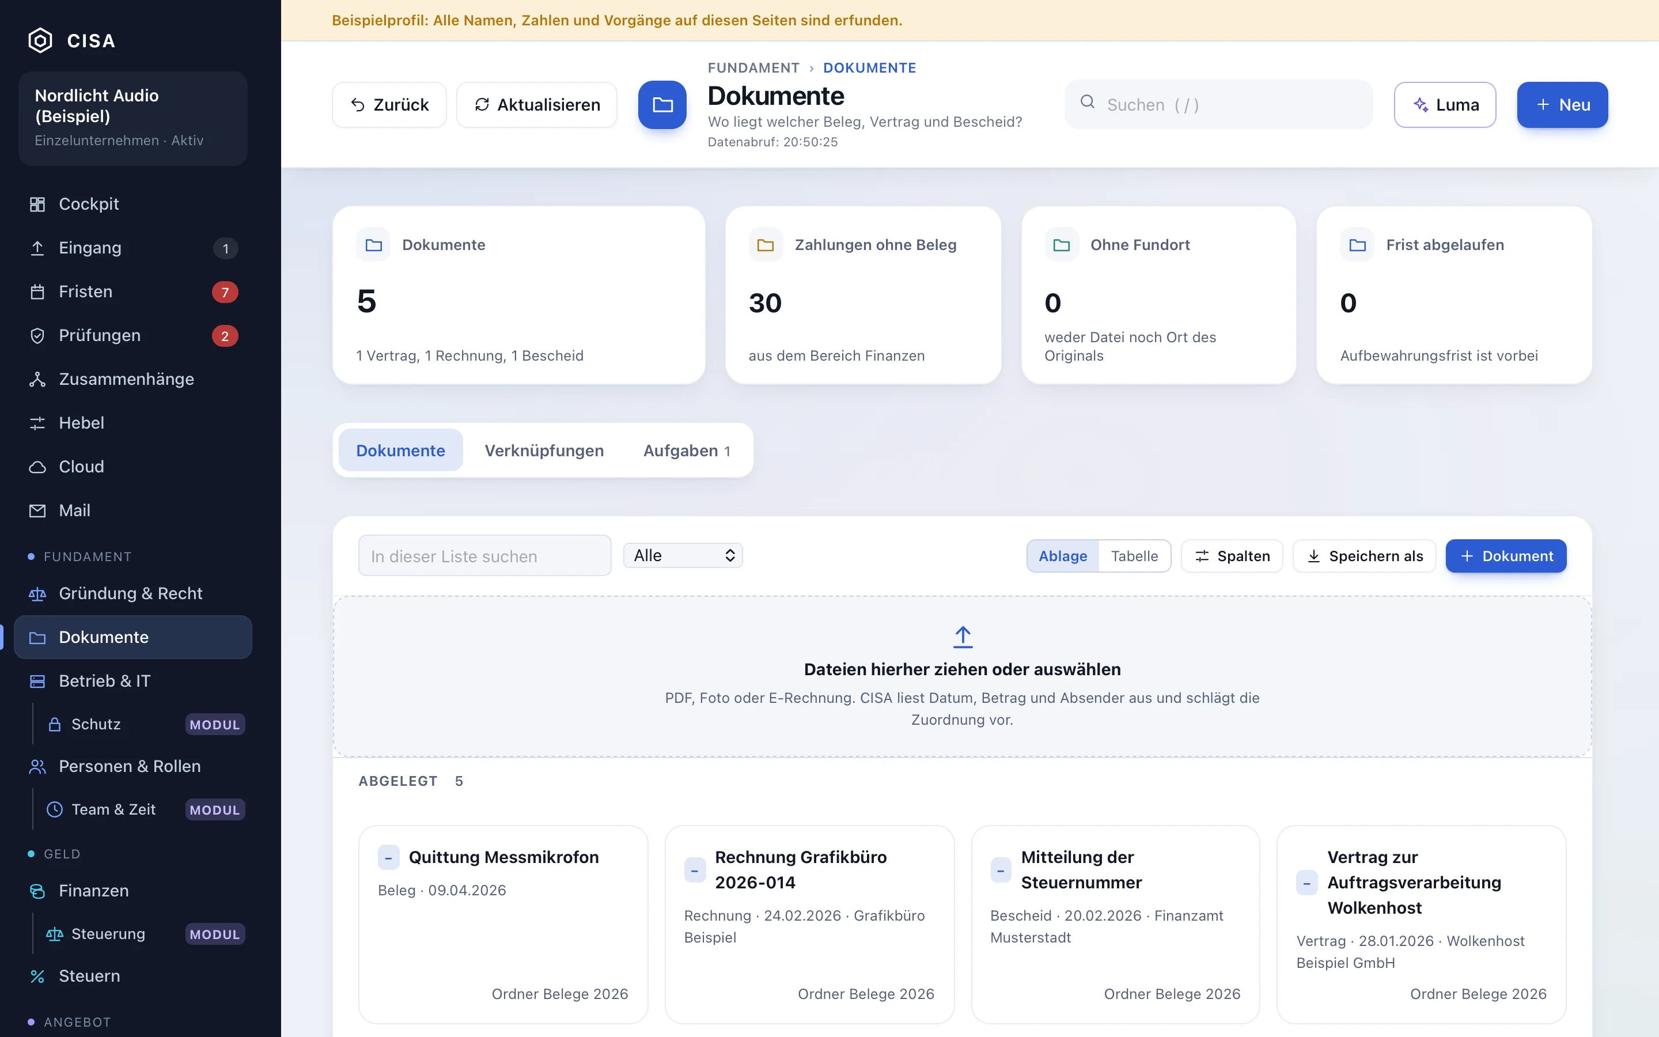The width and height of the screenshot is (1659, 1037).
Task: Open Betrieb & IT section
Action: (133, 681)
